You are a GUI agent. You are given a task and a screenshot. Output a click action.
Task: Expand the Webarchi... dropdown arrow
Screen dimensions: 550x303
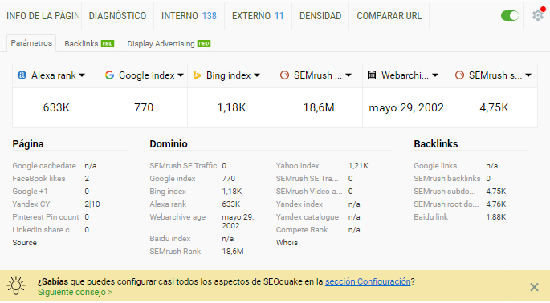(435, 75)
